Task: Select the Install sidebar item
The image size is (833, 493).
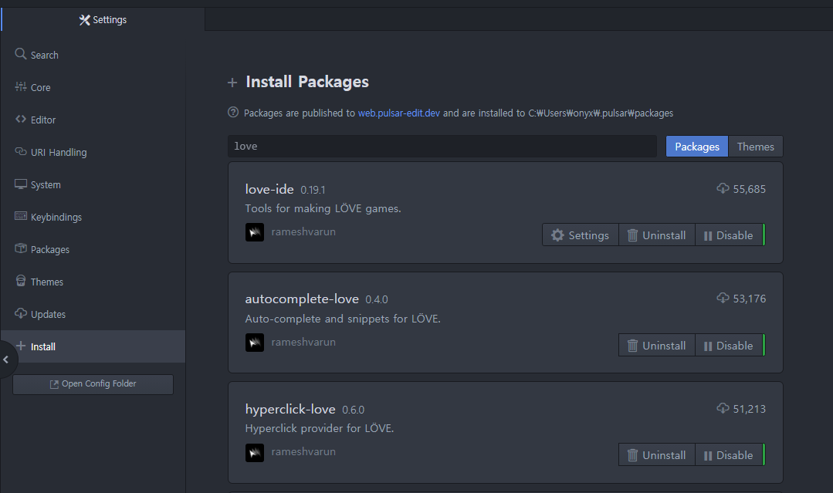Action: tap(93, 346)
